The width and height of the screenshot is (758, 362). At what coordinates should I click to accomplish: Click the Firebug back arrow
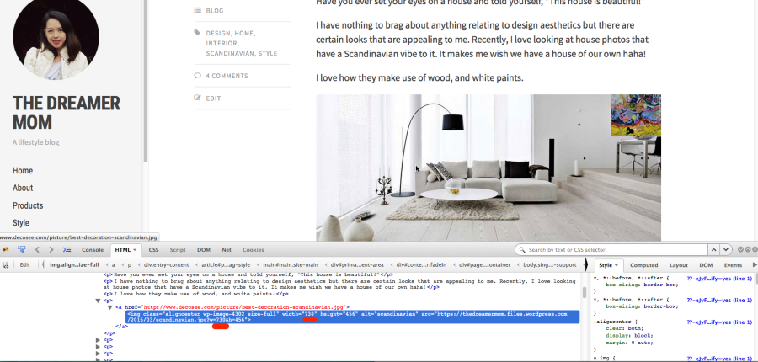click(37, 250)
